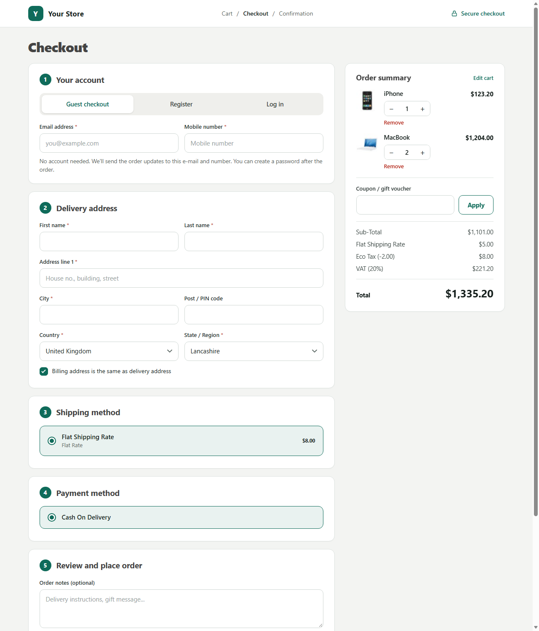The width and height of the screenshot is (539, 631).
Task: Open the State / Region dropdown
Action: click(254, 351)
